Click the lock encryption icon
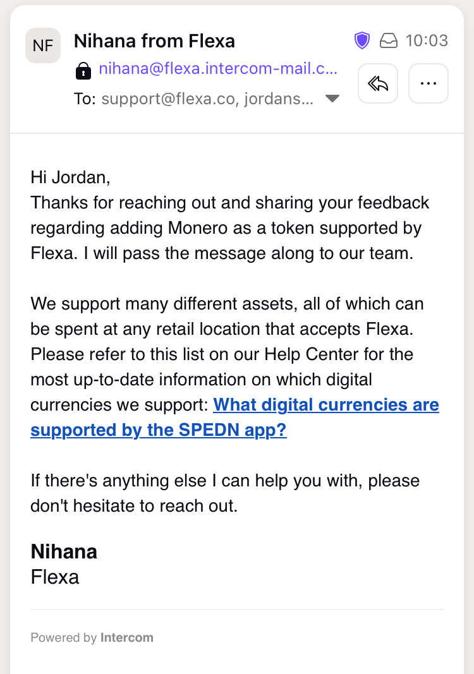The image size is (474, 674). 83,70
